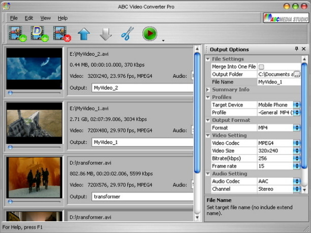311x233 pixels.
Task: Open the Format dropdown
Action: click(297, 128)
